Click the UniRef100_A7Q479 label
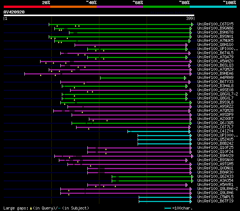Screen dimensions: 240x211 (215, 57)
